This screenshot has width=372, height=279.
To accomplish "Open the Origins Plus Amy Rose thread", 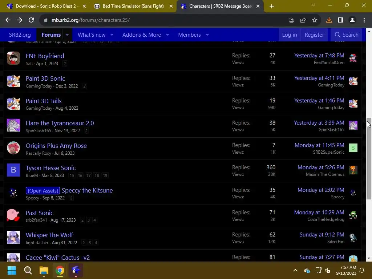I will click(56, 146).
